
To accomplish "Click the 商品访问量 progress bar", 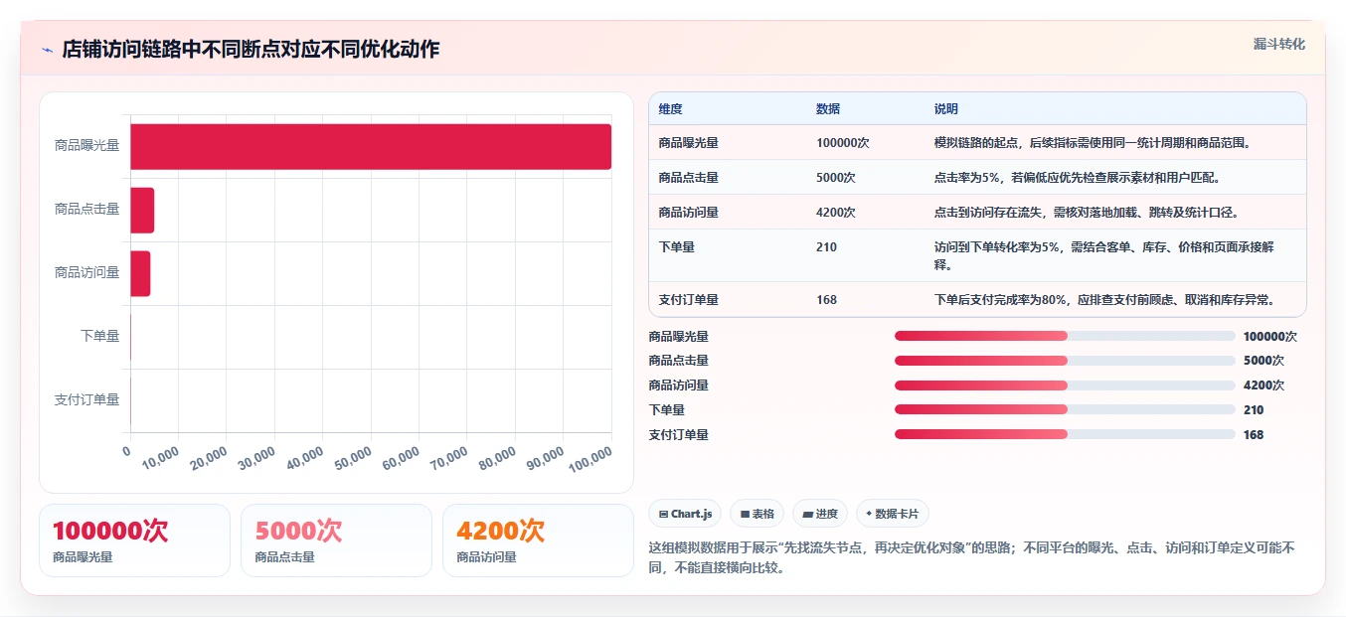I will tap(1065, 386).
